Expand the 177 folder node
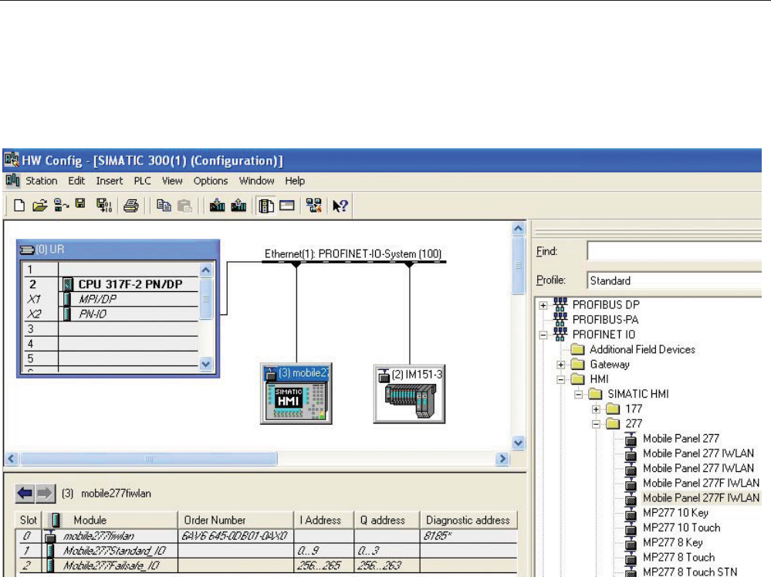This screenshot has width=771, height=577. pos(596,409)
